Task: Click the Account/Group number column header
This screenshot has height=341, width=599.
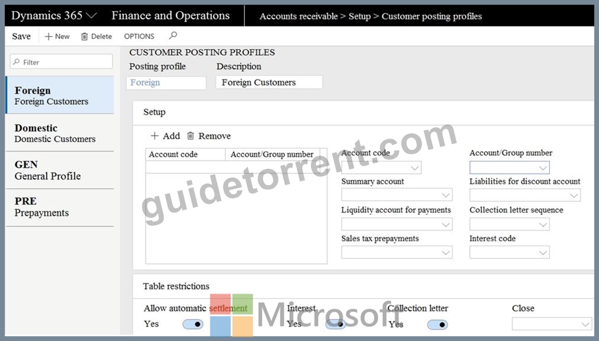Action: (273, 154)
